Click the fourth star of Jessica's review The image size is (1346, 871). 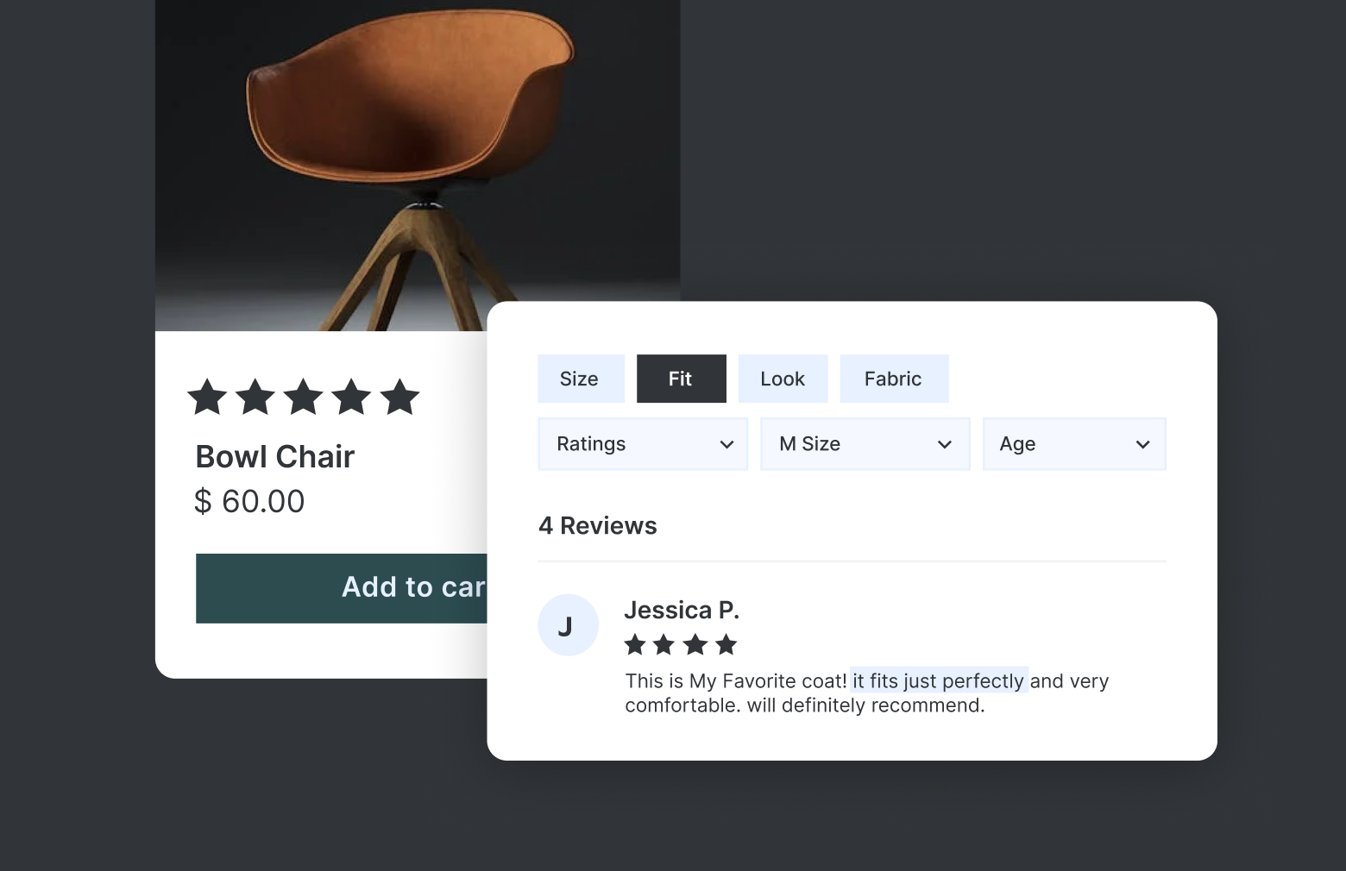click(726, 644)
